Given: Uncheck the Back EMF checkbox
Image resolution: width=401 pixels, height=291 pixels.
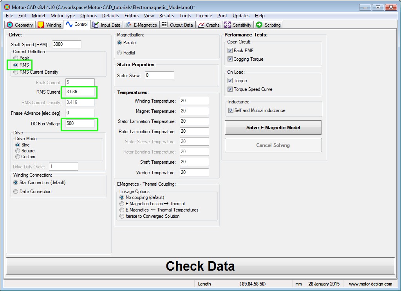Looking at the screenshot, I should click(230, 51).
